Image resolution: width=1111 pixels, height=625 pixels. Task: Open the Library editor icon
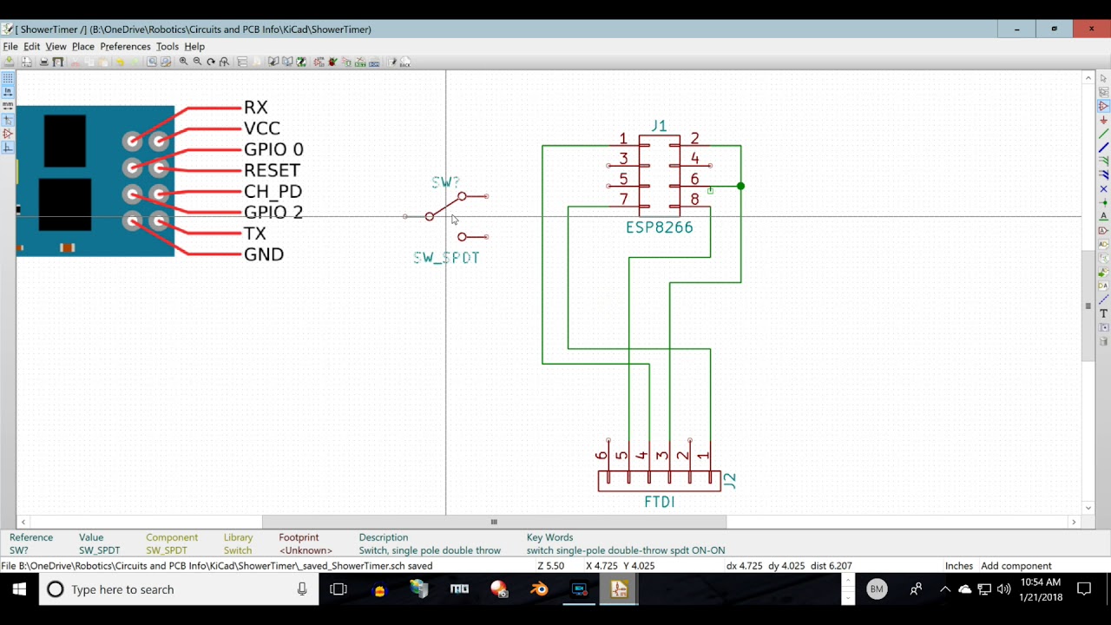click(x=273, y=62)
